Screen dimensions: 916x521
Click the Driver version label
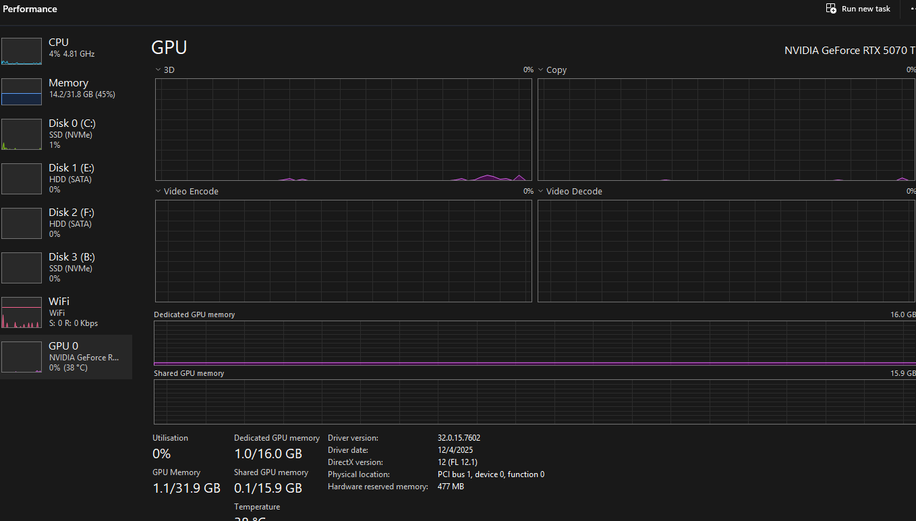[353, 438]
